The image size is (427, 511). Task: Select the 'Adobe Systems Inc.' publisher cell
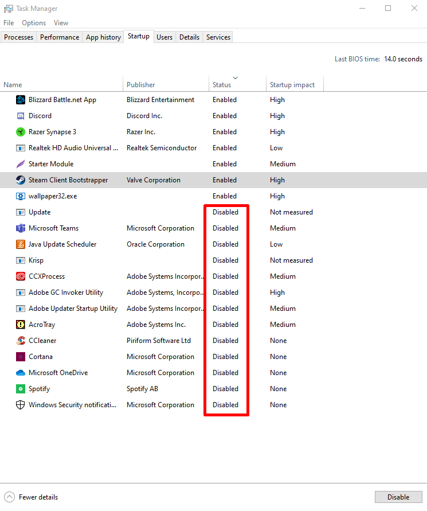[156, 325]
